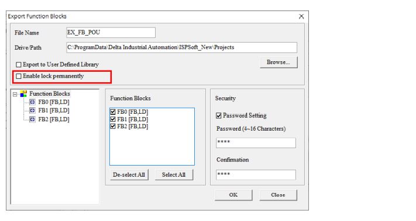
Task: Click the FB1 block icon in tree
Action: click(x=32, y=111)
